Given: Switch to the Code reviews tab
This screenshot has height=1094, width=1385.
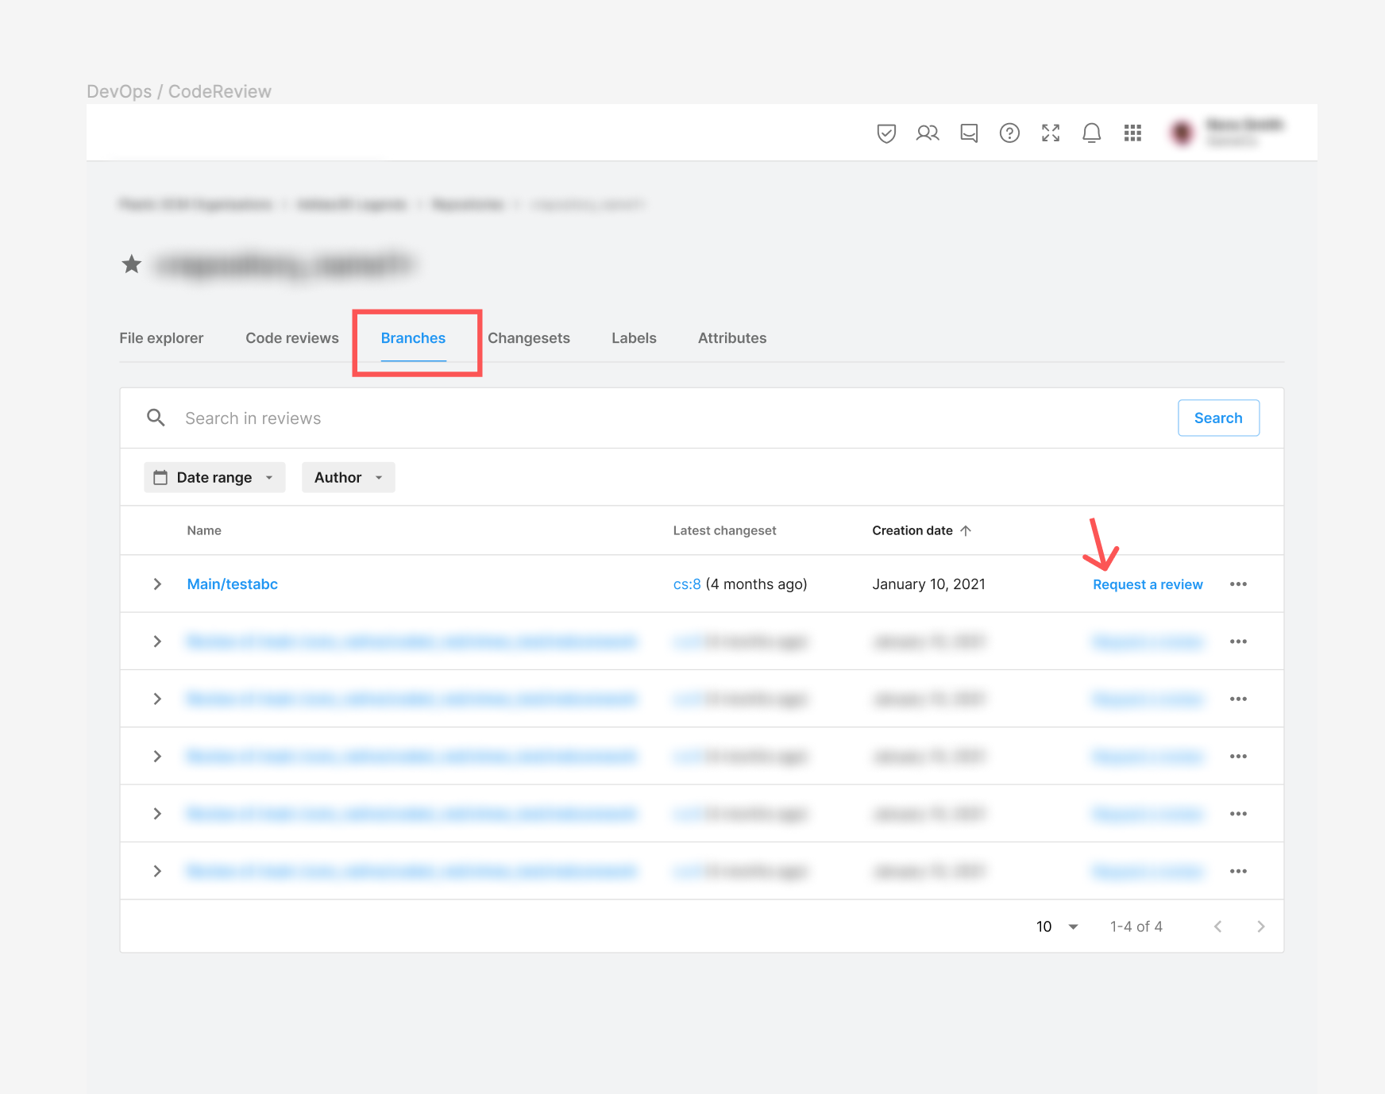Looking at the screenshot, I should point(292,338).
